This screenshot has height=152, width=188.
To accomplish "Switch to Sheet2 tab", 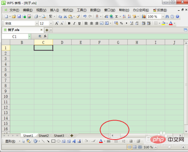I will pos(43,136).
